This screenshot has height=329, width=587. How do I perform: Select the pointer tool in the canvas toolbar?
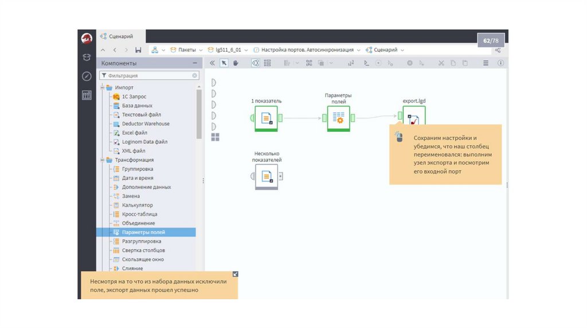(224, 63)
